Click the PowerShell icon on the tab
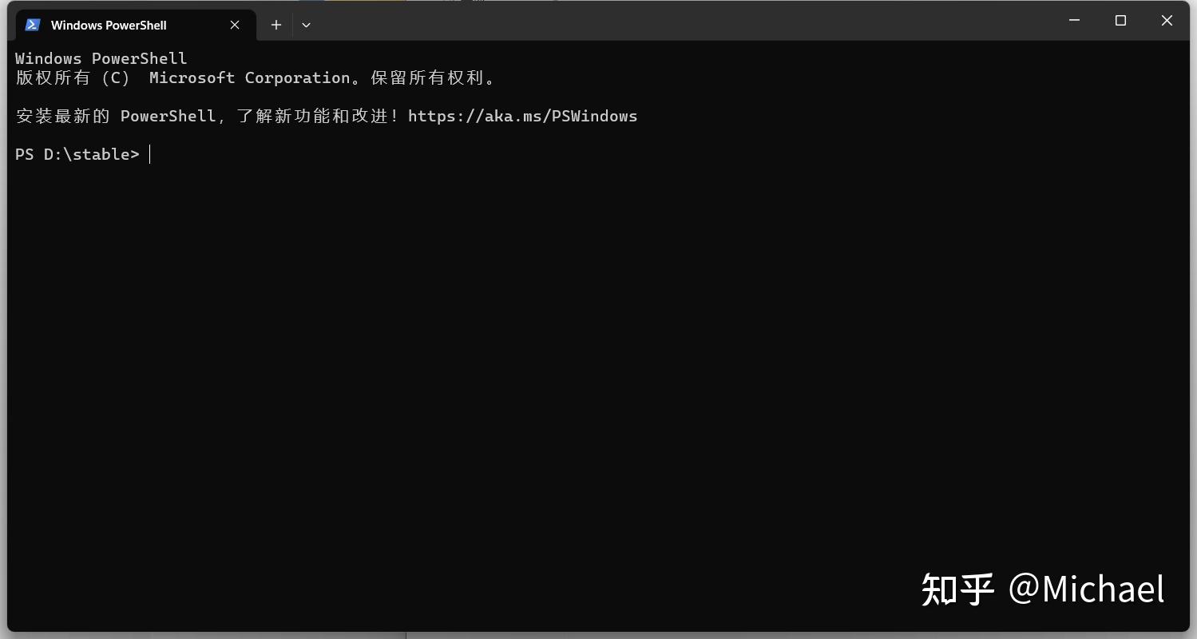1197x639 pixels. (x=32, y=25)
